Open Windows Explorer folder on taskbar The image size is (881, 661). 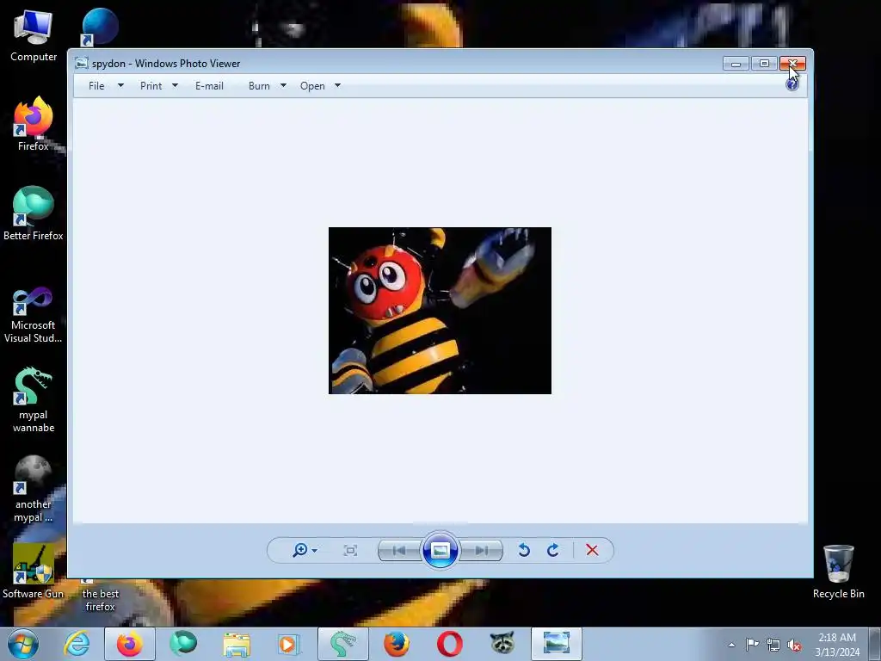[x=237, y=644]
